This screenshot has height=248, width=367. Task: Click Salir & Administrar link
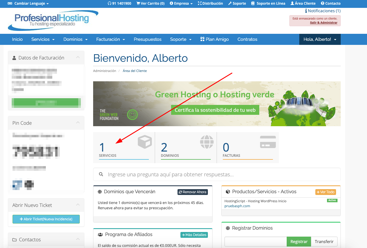[323, 23]
